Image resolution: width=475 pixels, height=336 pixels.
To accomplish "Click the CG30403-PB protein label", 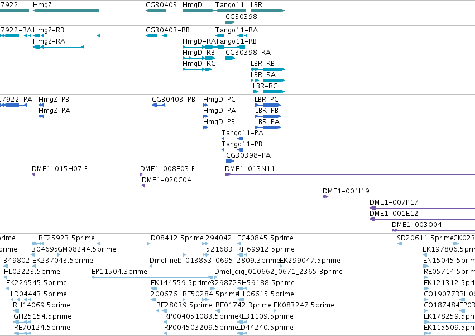I will [x=174, y=100].
